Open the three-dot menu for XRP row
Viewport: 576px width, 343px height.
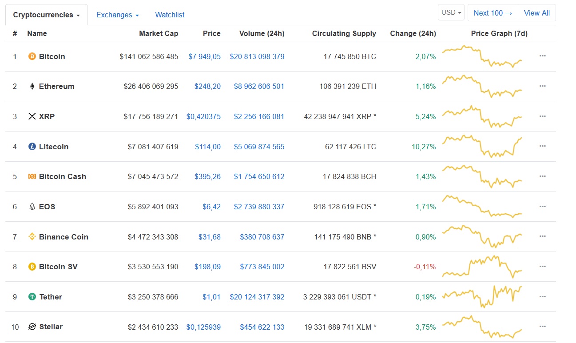[x=542, y=116]
